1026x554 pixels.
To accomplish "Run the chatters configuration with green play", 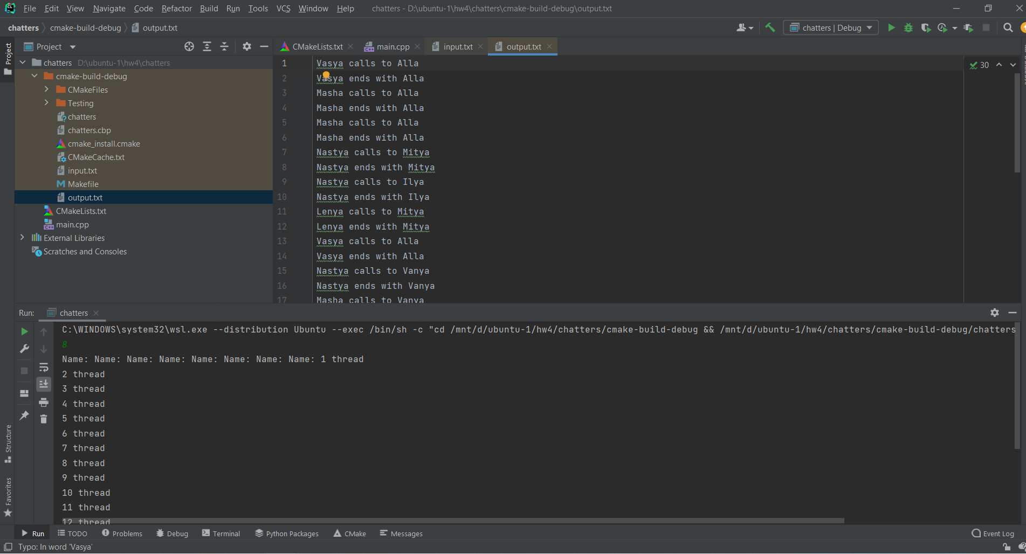I will [891, 27].
